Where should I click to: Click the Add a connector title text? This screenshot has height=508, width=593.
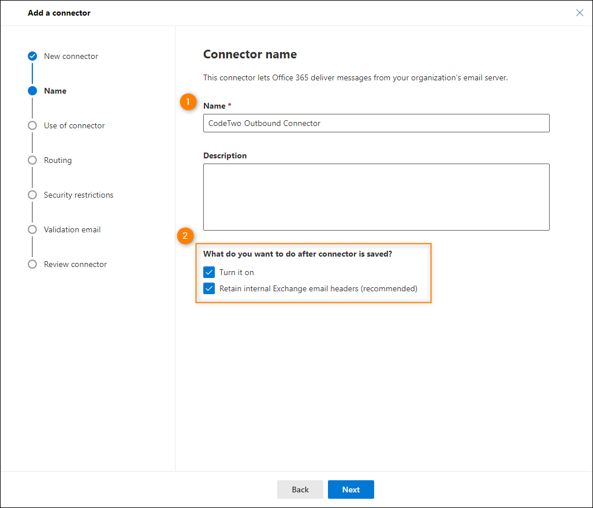tap(59, 13)
